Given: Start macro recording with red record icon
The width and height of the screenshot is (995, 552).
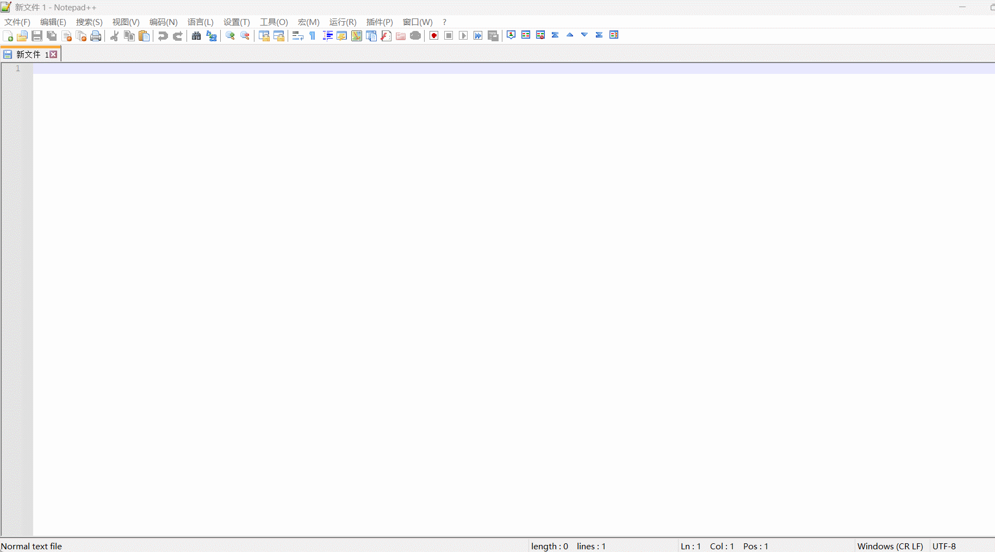Looking at the screenshot, I should coord(434,36).
